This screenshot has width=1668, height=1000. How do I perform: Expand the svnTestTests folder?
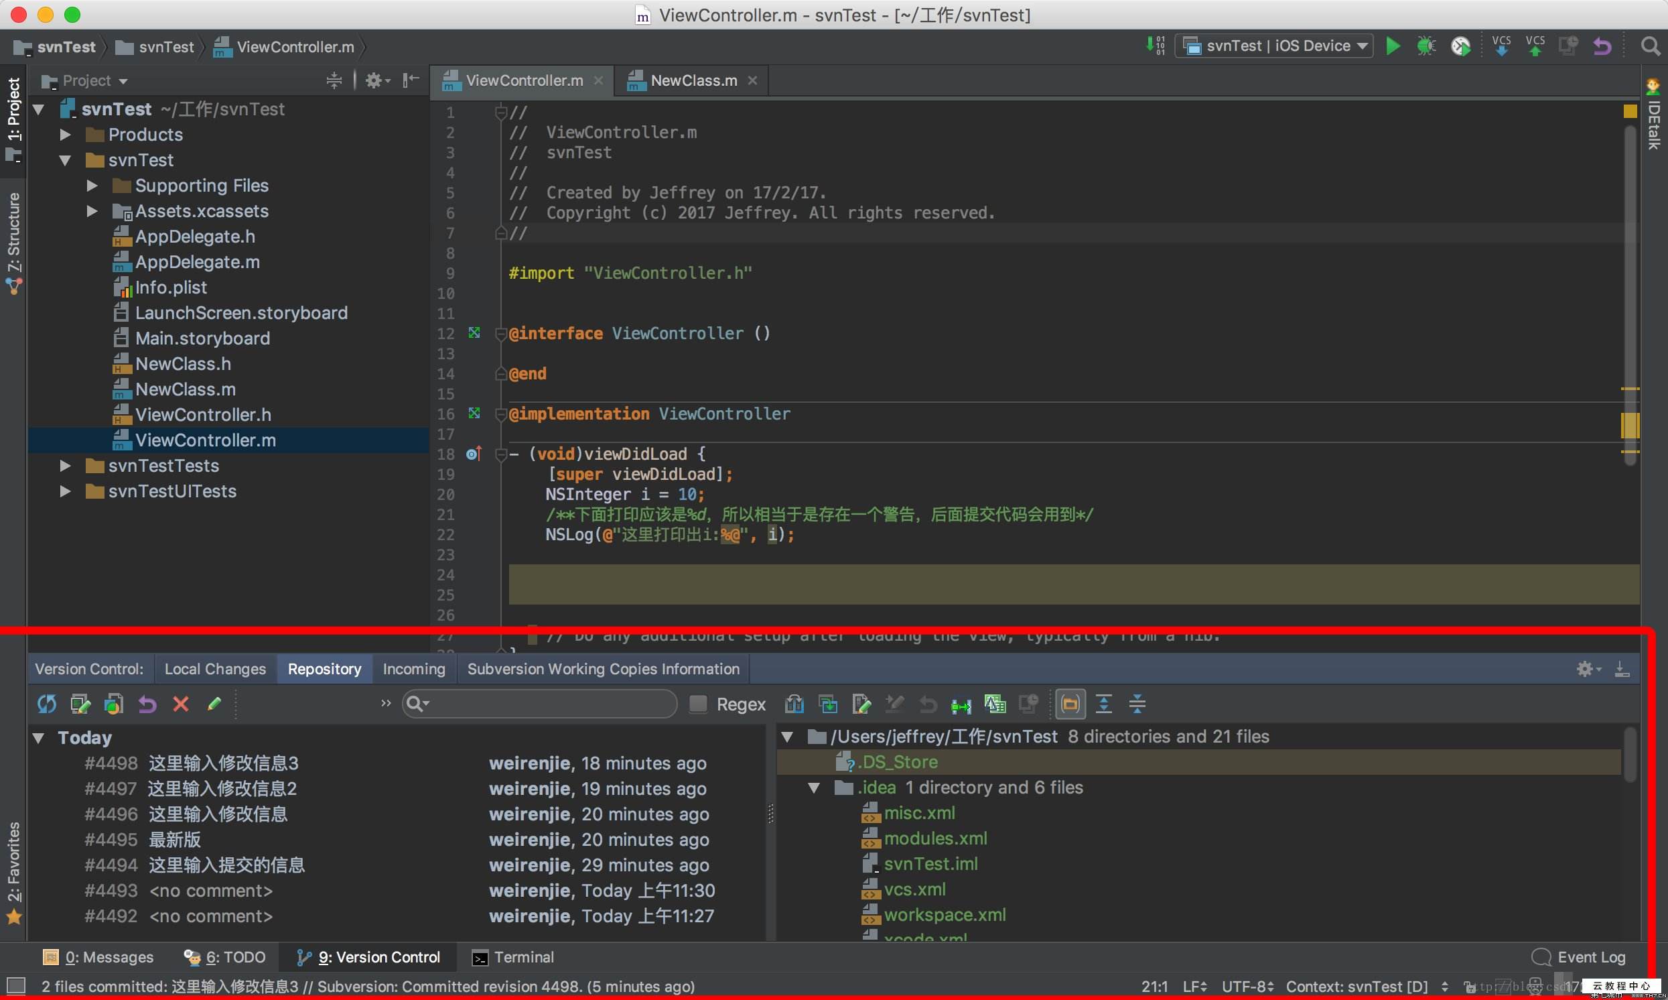point(66,466)
